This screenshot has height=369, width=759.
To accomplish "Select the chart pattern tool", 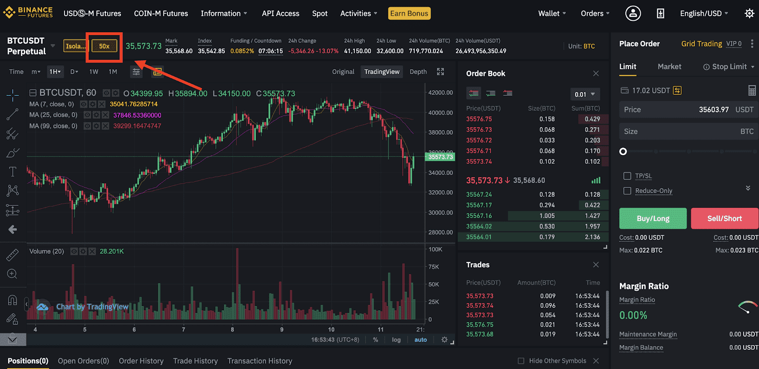I will tap(13, 191).
